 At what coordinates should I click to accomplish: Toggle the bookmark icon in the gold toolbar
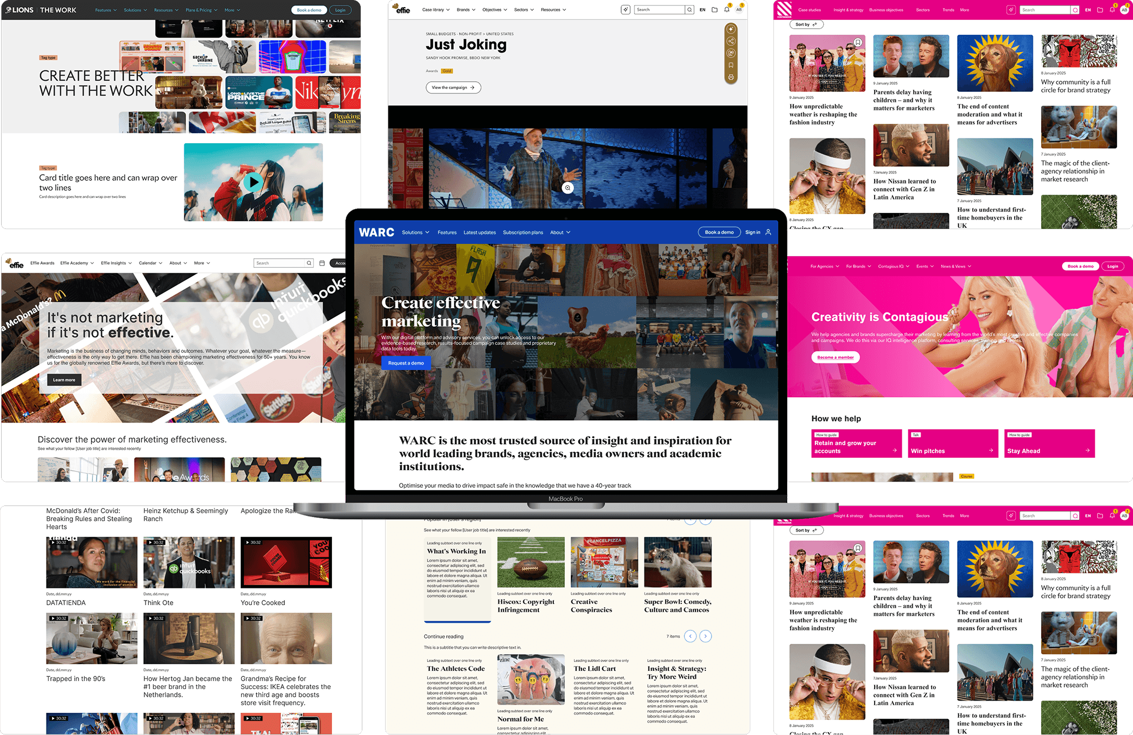coord(731,65)
